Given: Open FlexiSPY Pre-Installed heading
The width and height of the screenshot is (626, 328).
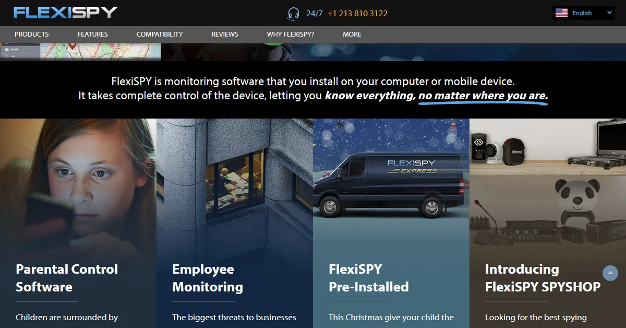Looking at the screenshot, I should pos(369,278).
